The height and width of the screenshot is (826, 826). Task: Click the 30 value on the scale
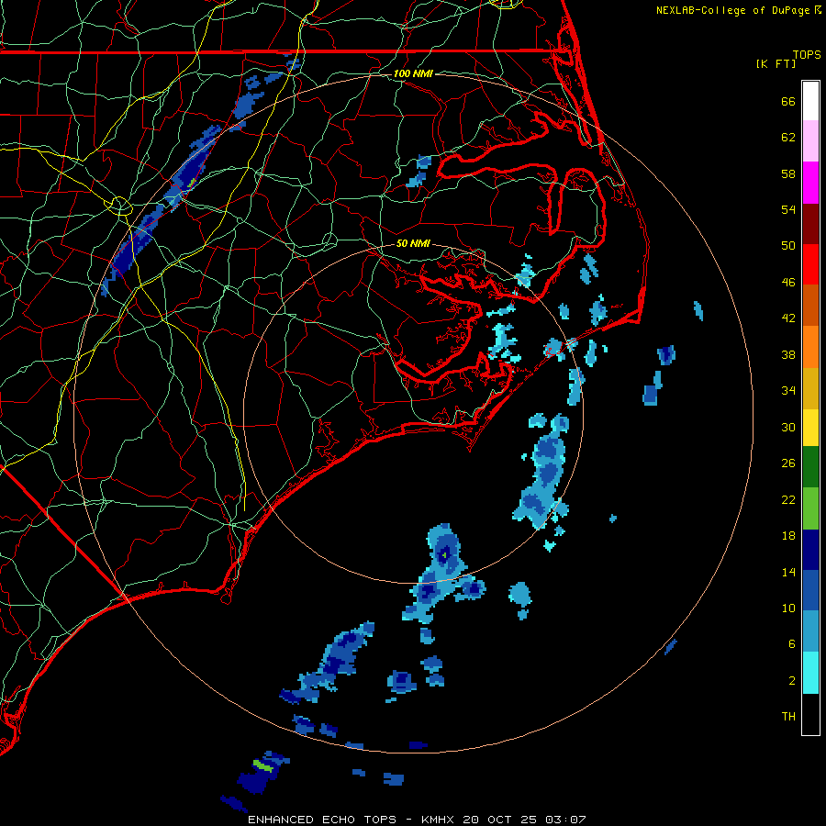click(788, 427)
